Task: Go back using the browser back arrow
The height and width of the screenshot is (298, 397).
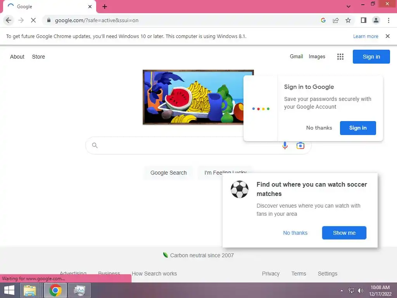Action: 9,20
